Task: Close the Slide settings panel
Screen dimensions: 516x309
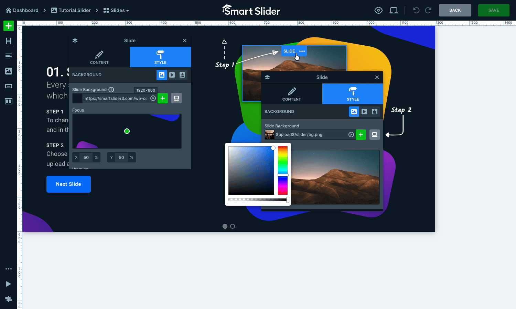Action: 185,41
